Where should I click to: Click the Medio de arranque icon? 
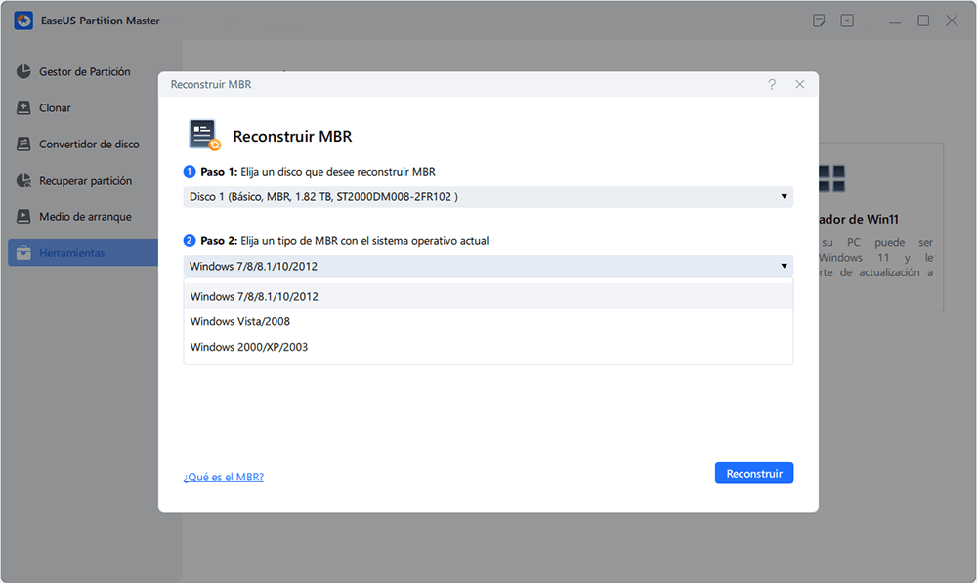[x=23, y=216]
